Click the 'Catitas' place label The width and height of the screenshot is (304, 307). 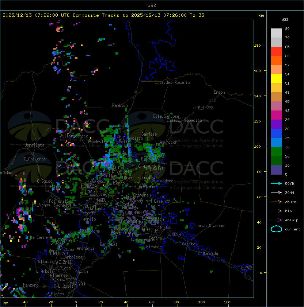190,244
